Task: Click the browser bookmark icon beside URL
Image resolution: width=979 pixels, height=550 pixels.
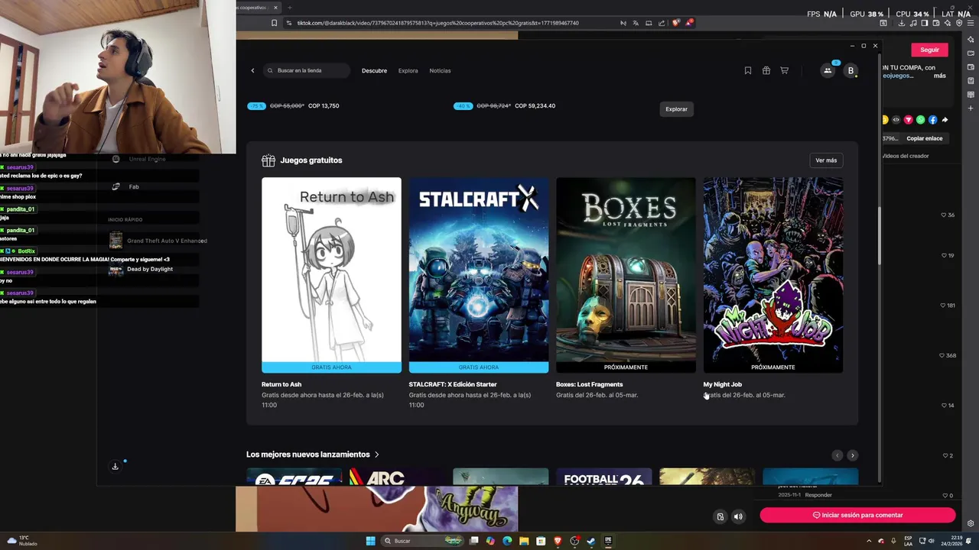Action: [x=275, y=23]
